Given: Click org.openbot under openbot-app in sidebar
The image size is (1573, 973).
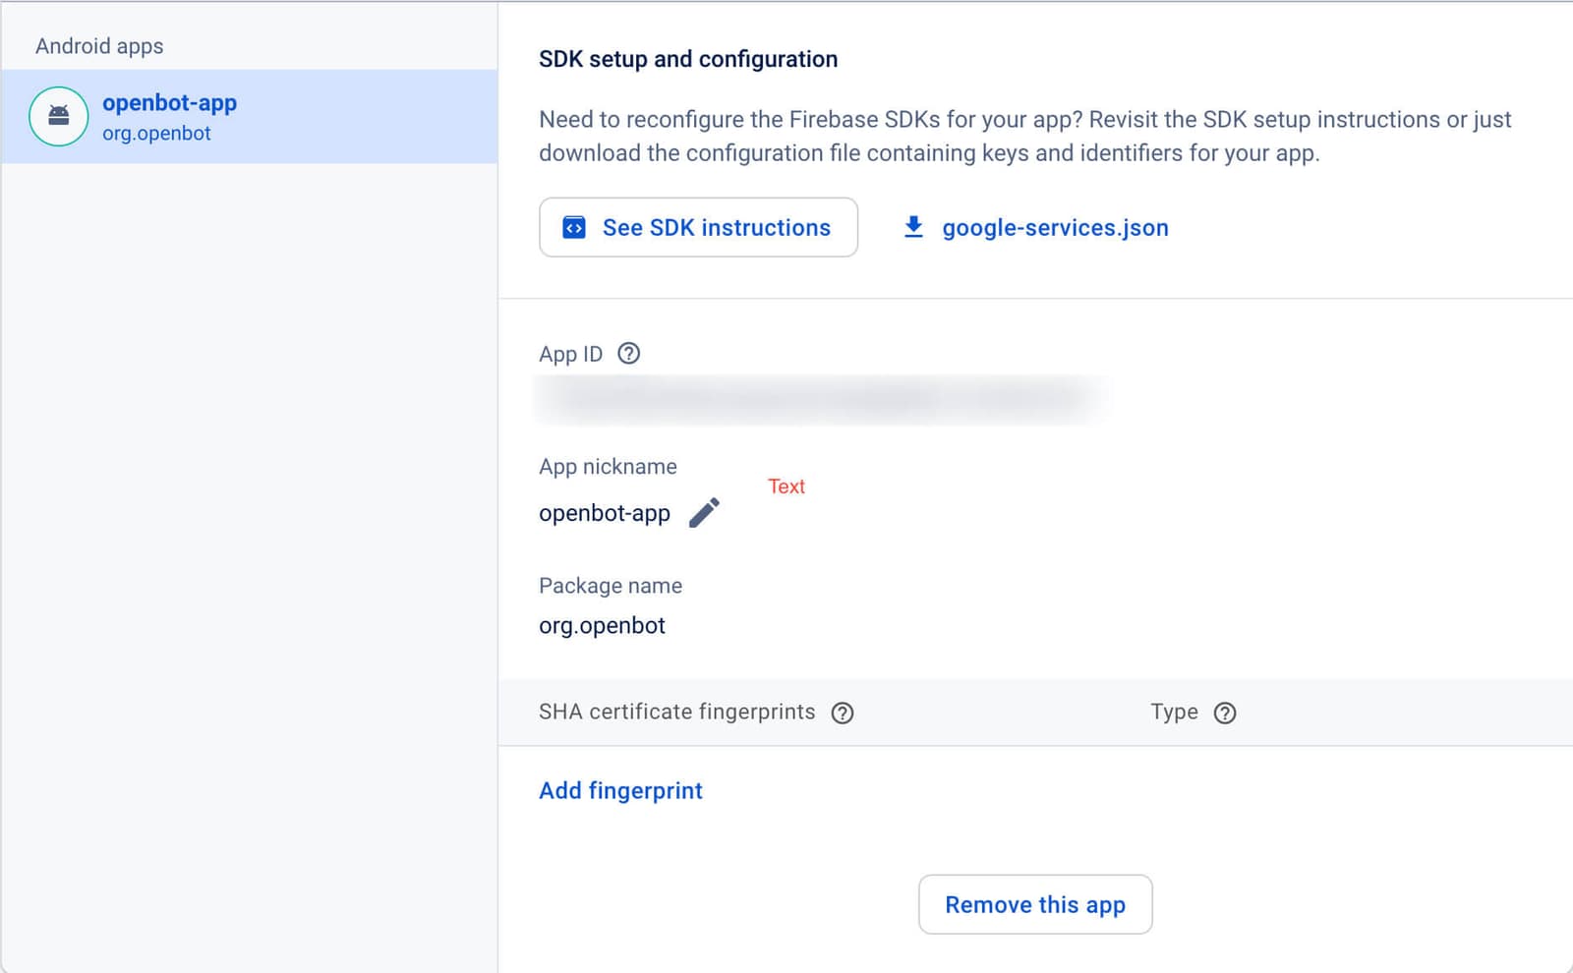Looking at the screenshot, I should tap(156, 134).
